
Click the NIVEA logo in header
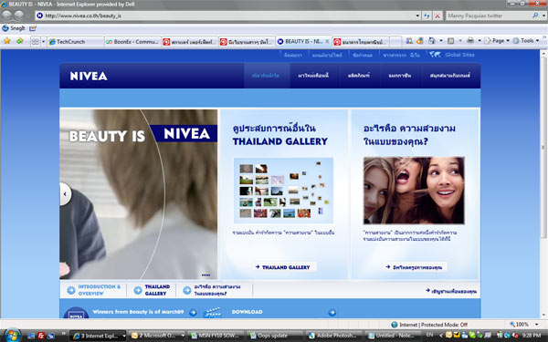(89, 76)
